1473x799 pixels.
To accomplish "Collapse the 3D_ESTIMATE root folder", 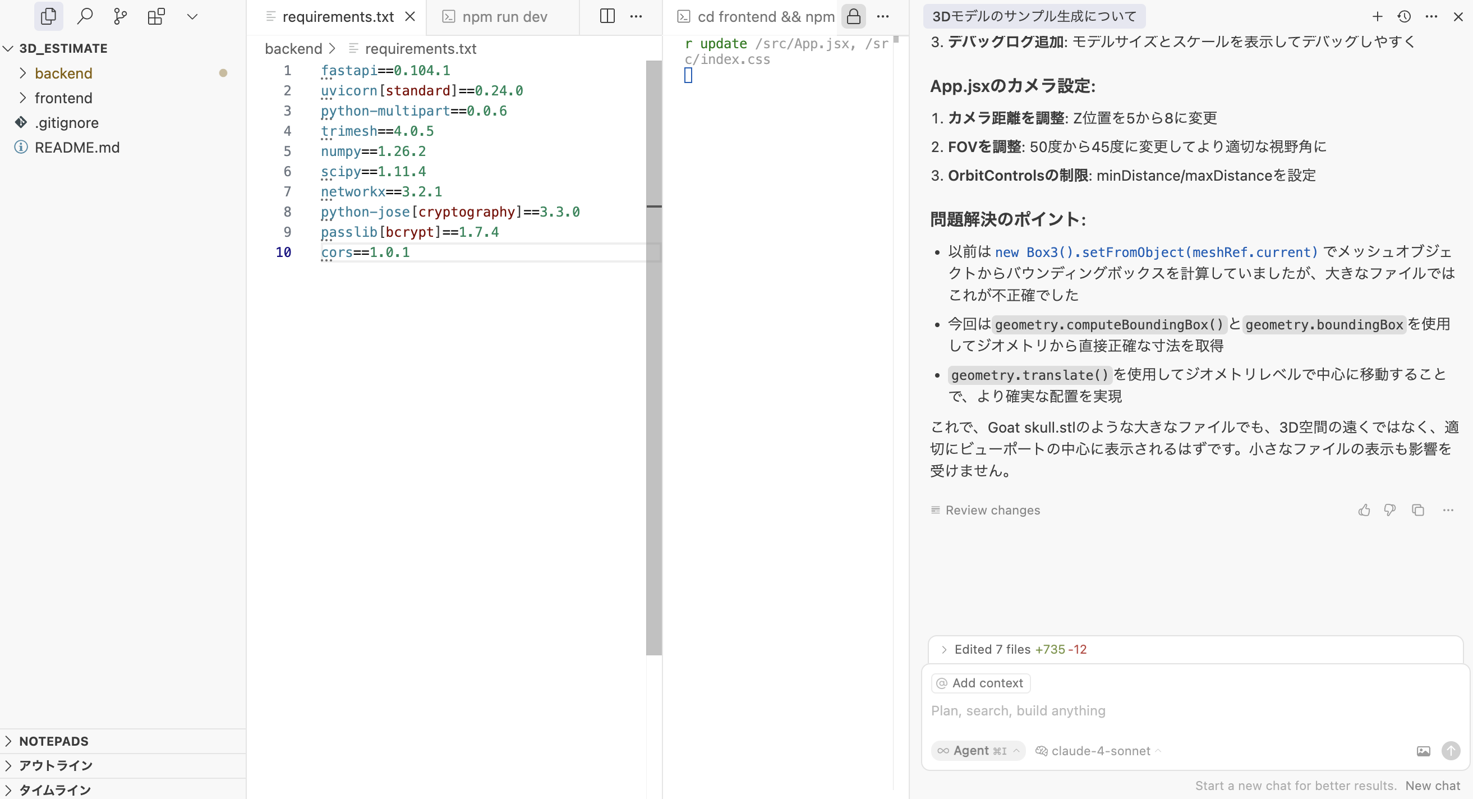I will (63, 48).
